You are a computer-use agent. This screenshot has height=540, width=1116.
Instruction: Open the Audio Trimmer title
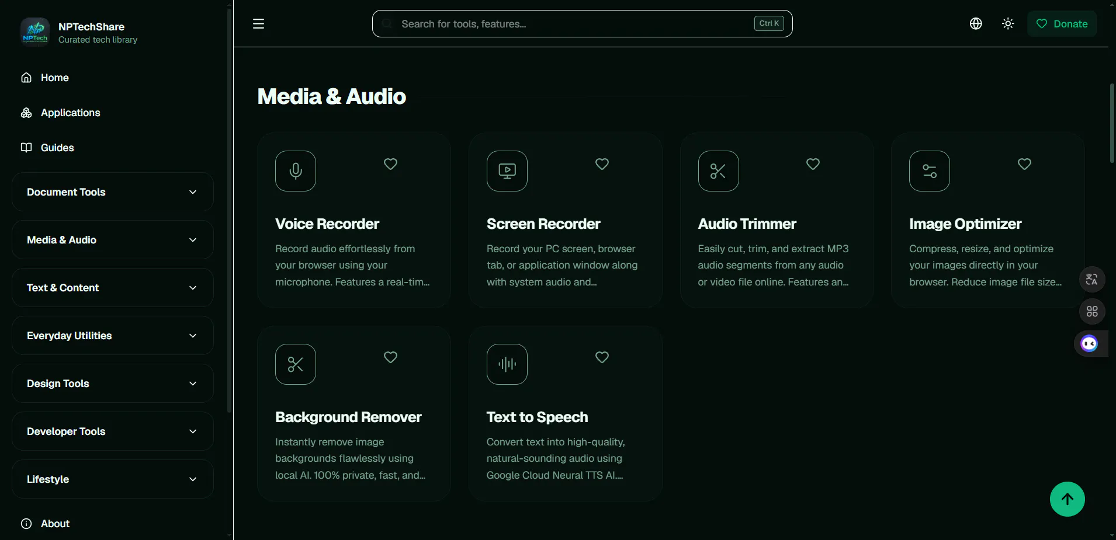click(x=747, y=224)
